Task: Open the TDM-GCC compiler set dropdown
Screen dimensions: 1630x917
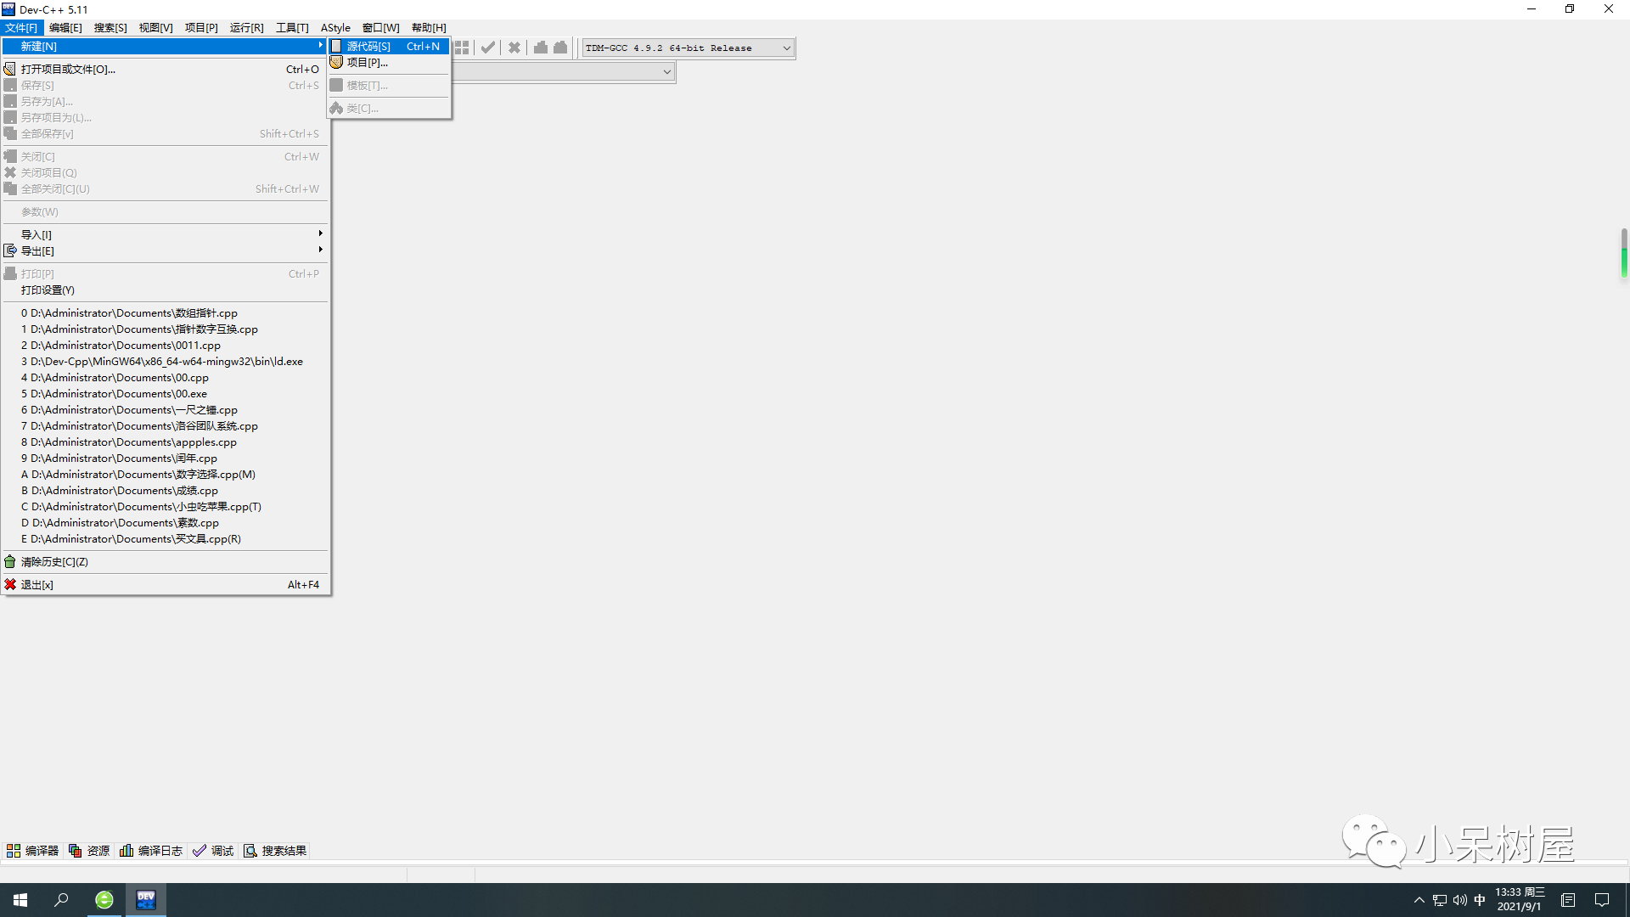Action: click(x=786, y=48)
